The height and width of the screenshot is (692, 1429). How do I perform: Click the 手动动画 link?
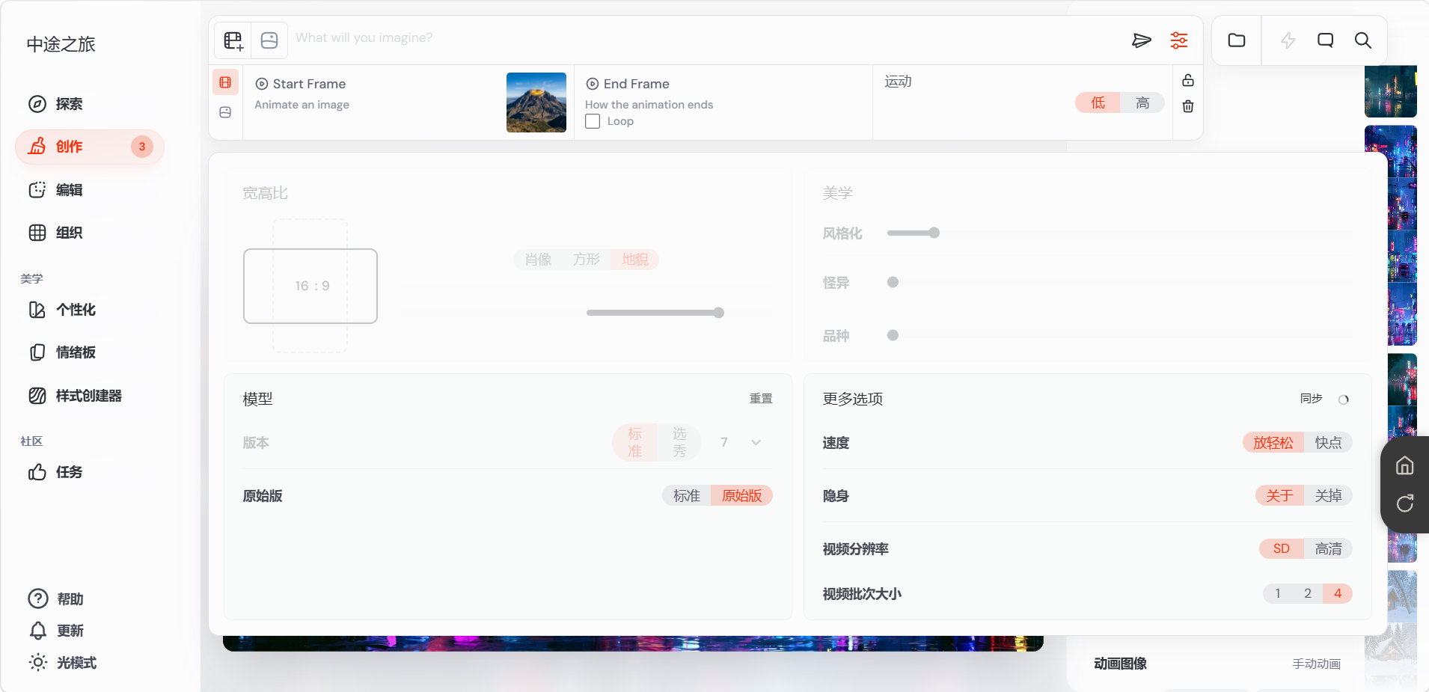point(1316,664)
